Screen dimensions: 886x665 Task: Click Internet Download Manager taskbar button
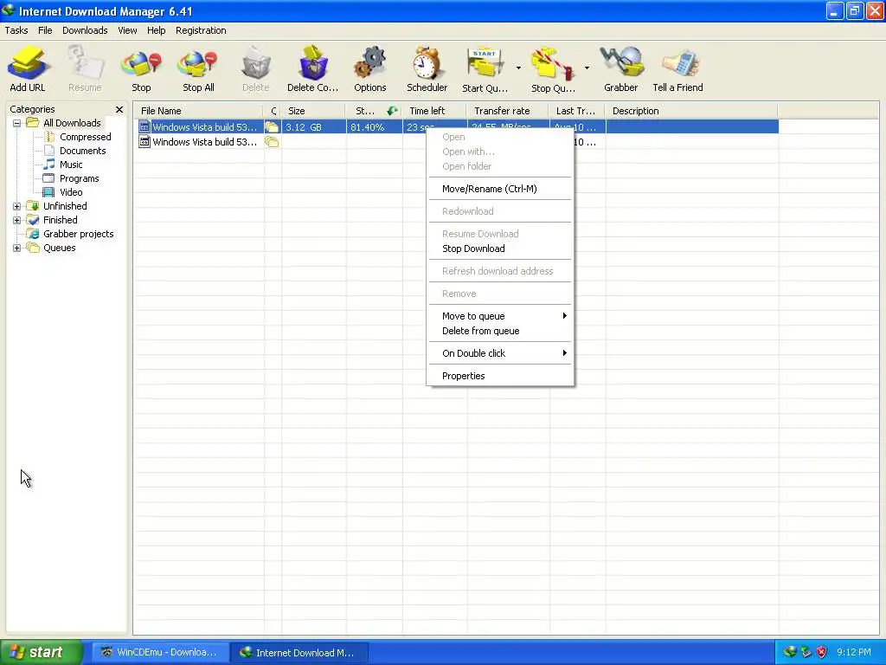[x=299, y=653]
